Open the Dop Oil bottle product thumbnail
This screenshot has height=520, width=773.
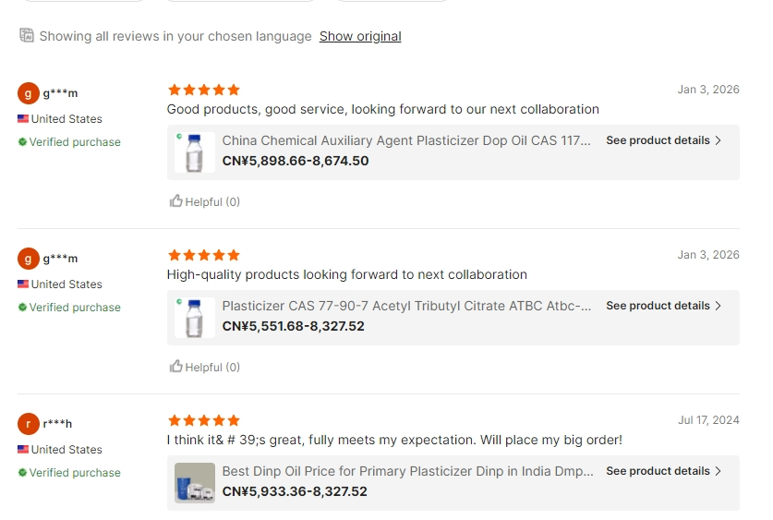tap(195, 152)
